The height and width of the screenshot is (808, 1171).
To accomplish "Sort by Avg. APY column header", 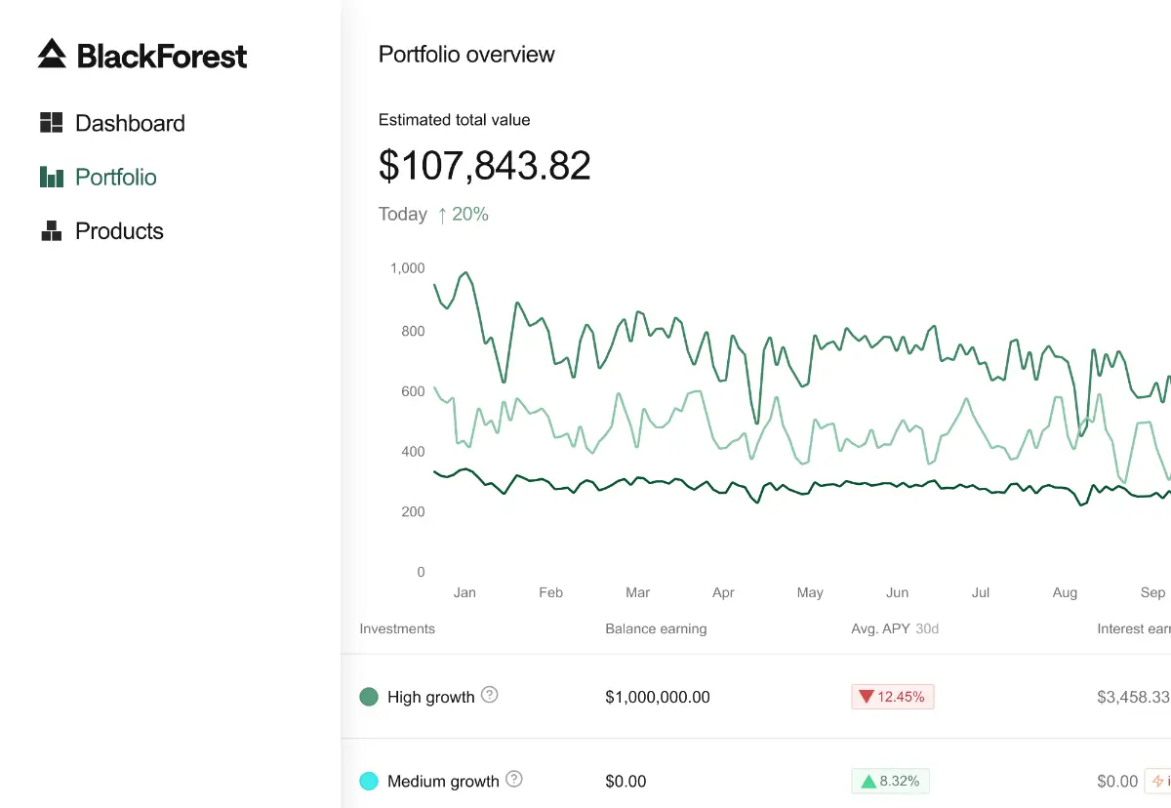I will (881, 628).
